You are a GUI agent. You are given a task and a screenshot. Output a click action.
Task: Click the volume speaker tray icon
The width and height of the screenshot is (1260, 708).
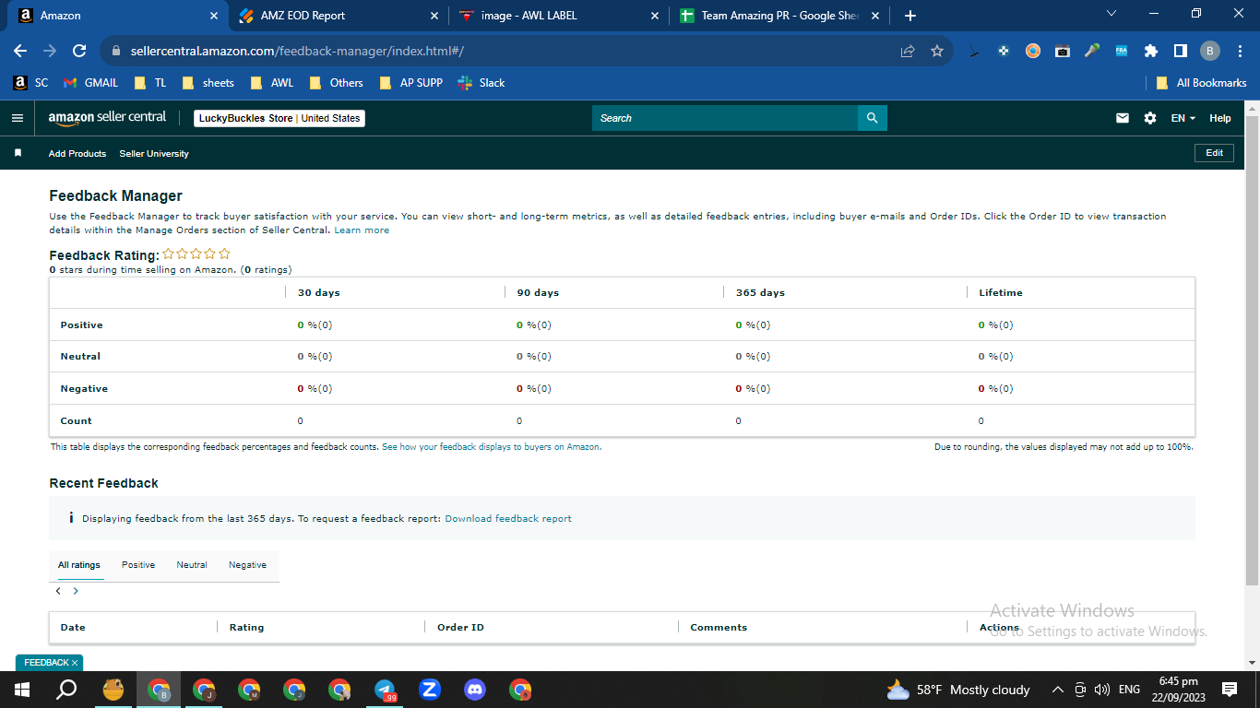coord(1101,690)
